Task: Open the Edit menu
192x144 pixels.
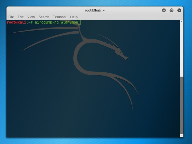Action: 21,17
